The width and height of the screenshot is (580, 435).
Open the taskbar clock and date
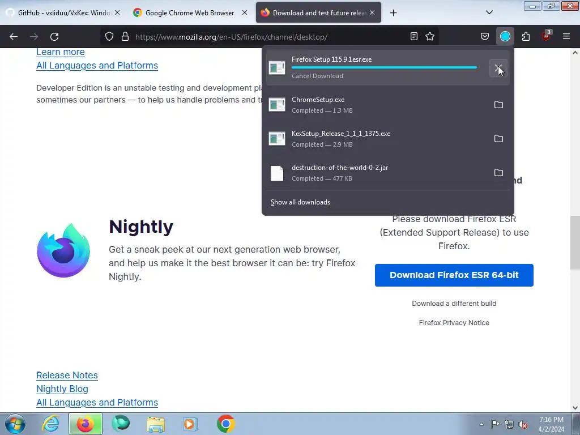[x=551, y=424]
